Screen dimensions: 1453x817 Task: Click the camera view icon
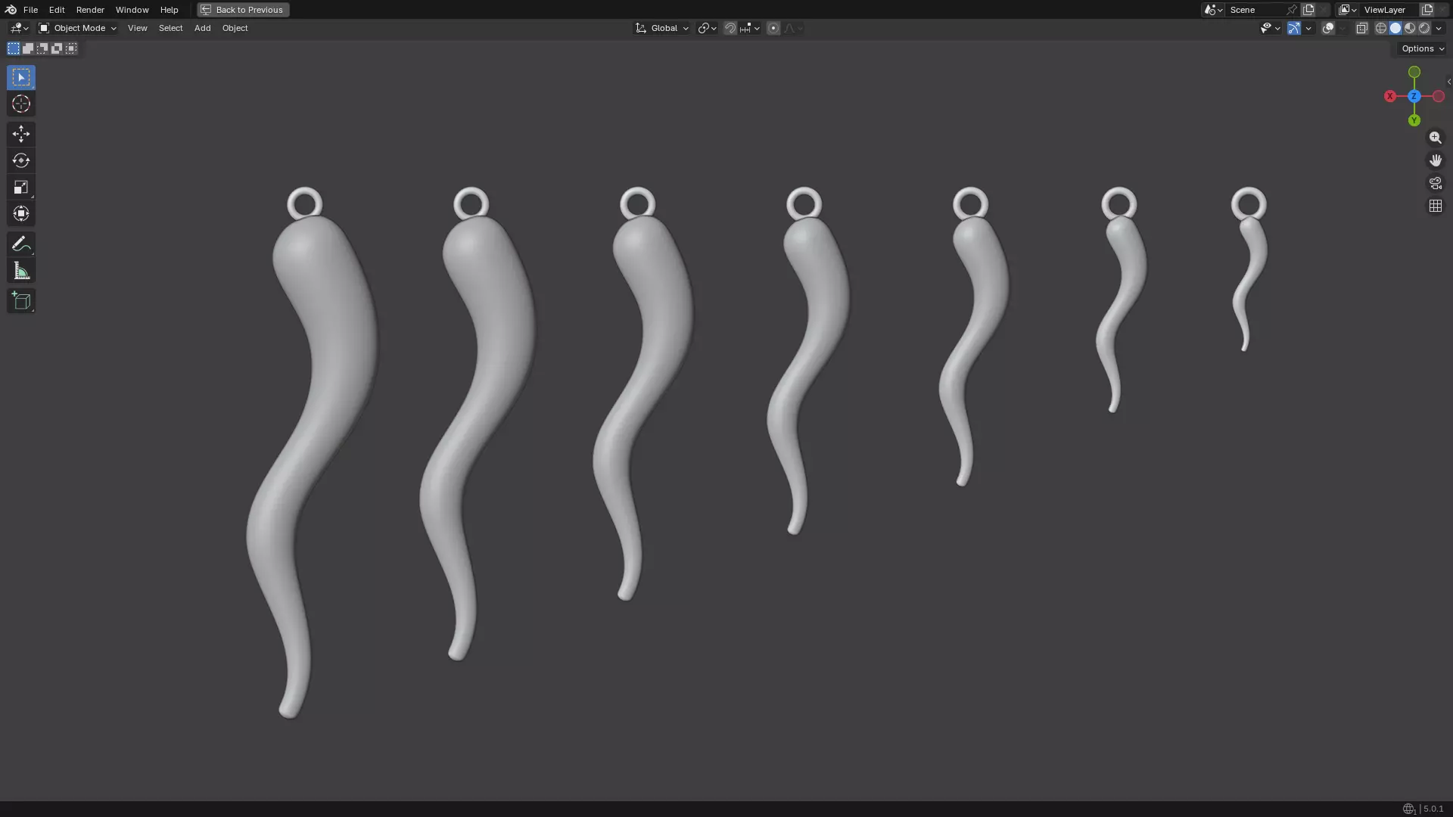1435,184
